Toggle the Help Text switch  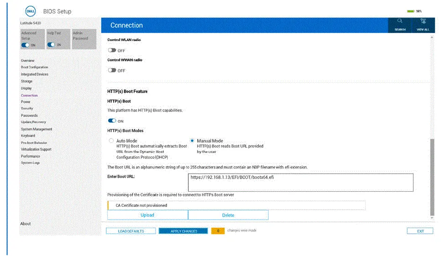click(x=52, y=45)
